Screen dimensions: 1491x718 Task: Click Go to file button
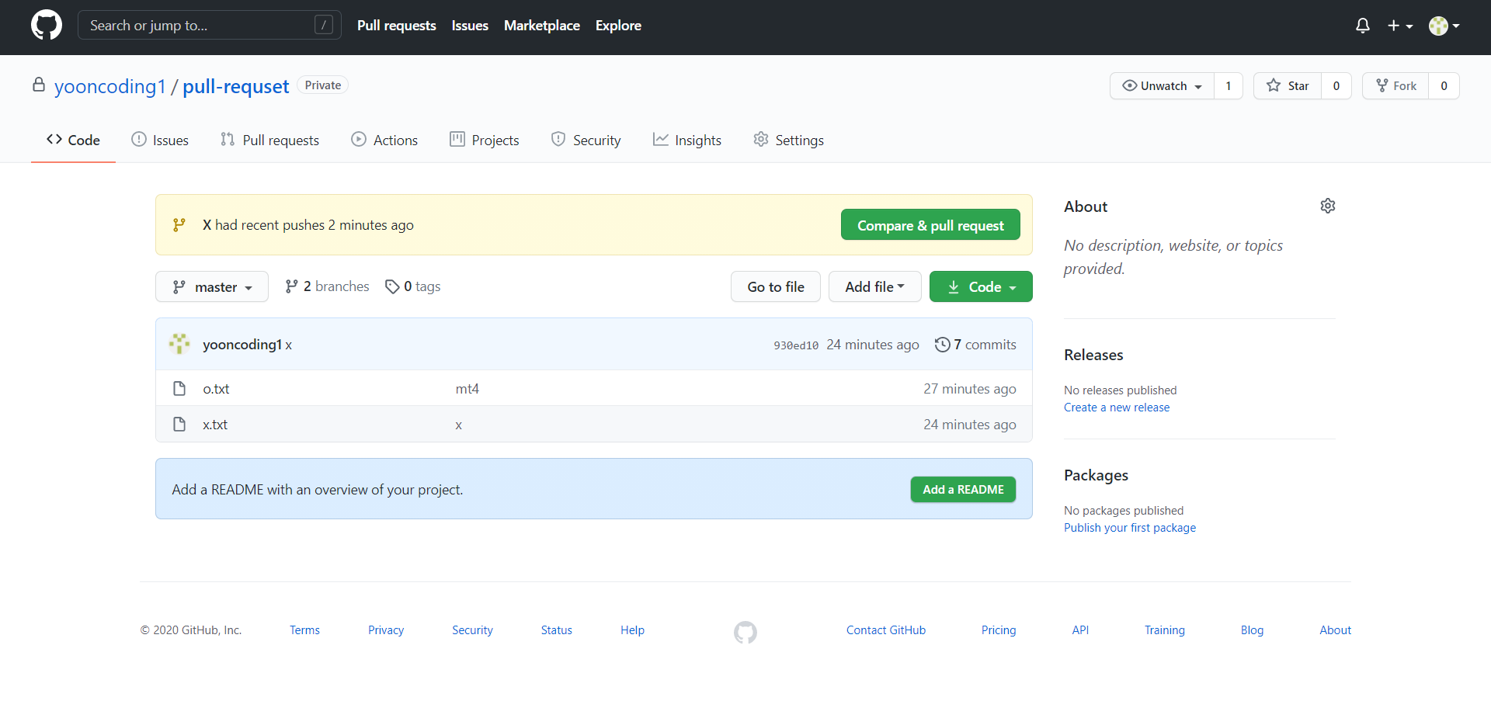tap(776, 286)
